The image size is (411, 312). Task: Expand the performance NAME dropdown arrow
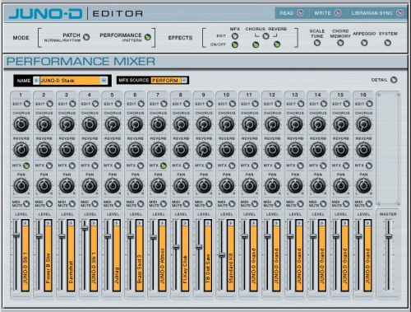[104, 81]
